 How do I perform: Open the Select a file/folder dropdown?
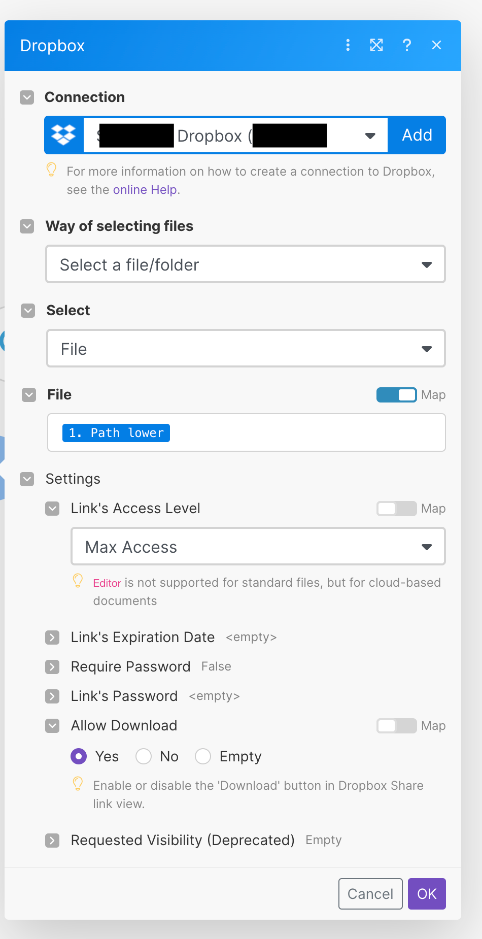[x=246, y=264]
